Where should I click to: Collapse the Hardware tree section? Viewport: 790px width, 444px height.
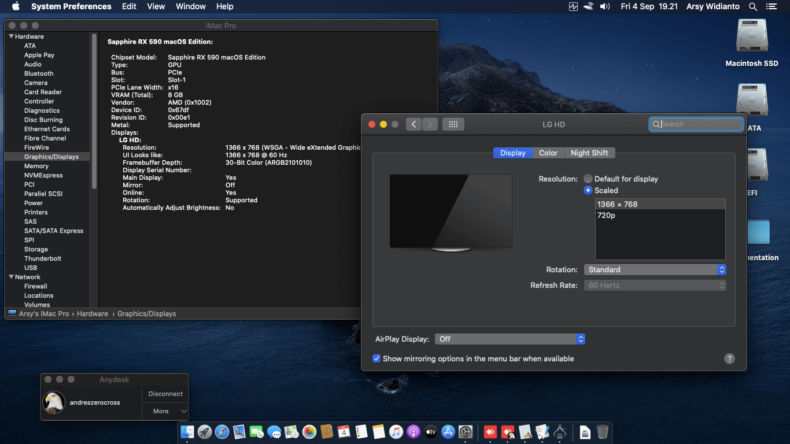11,36
